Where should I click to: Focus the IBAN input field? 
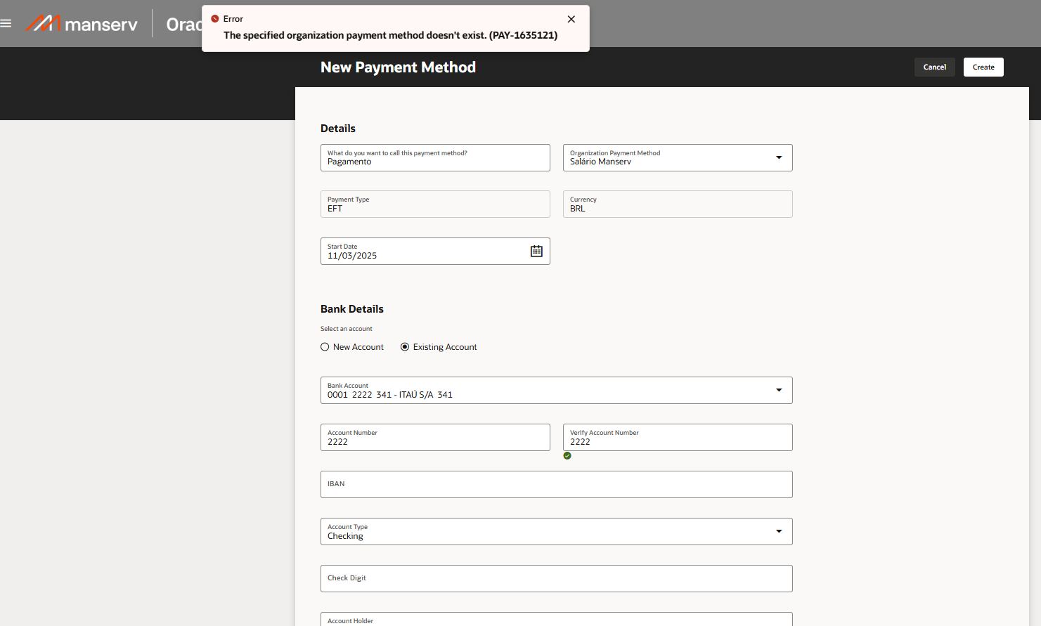[x=557, y=485]
